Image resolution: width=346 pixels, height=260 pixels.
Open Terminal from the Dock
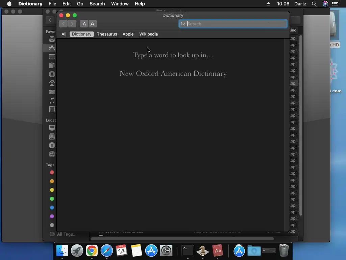(x=188, y=251)
